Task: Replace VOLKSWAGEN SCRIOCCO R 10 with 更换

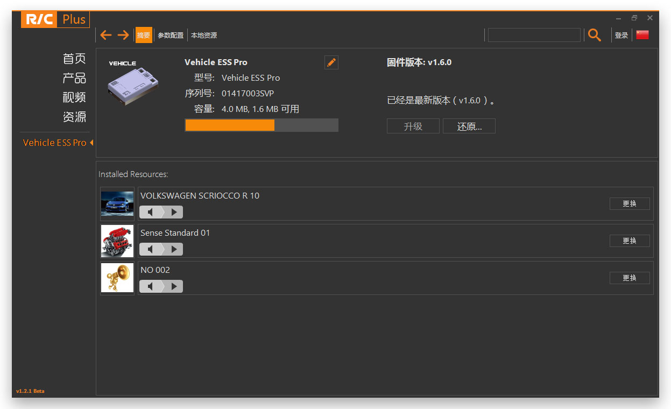Action: (630, 204)
